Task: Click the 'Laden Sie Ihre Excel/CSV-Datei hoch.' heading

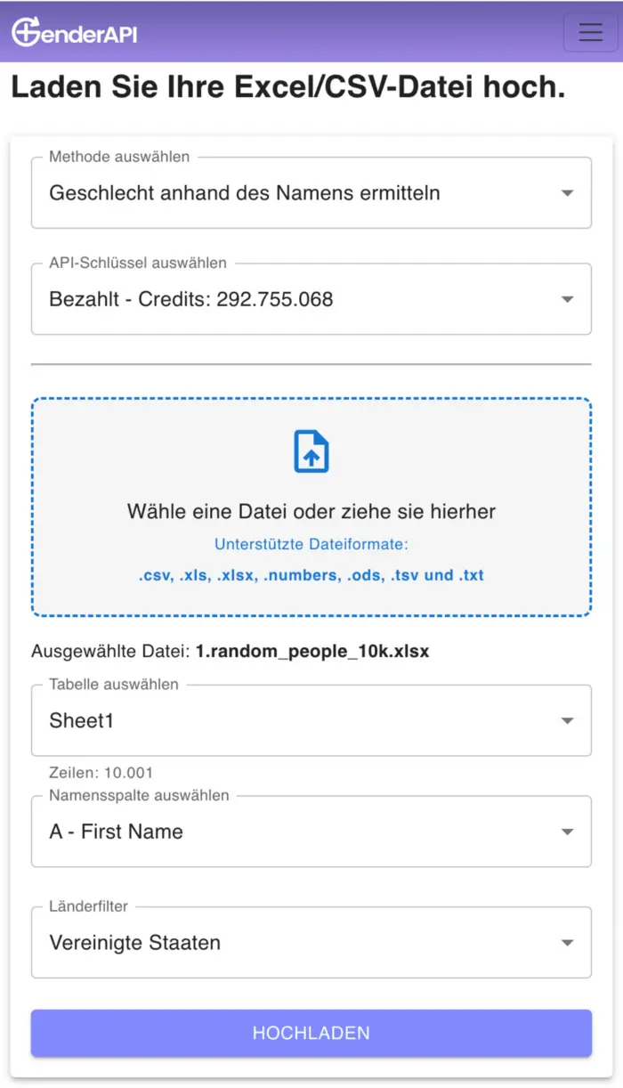Action: [x=287, y=87]
